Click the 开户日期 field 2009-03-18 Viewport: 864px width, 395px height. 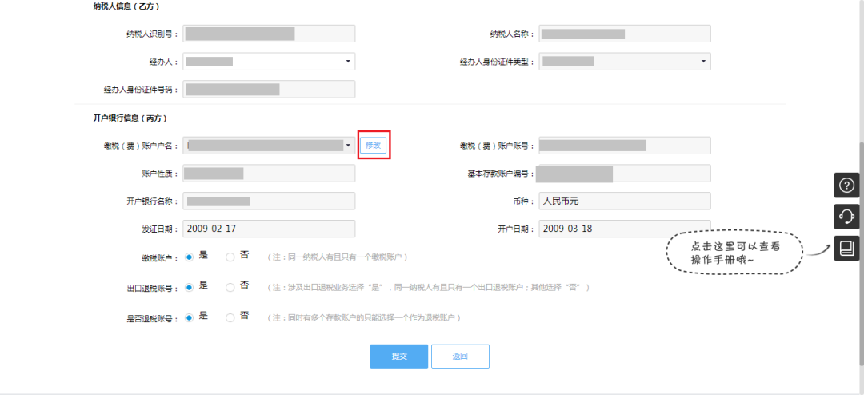[x=625, y=229]
